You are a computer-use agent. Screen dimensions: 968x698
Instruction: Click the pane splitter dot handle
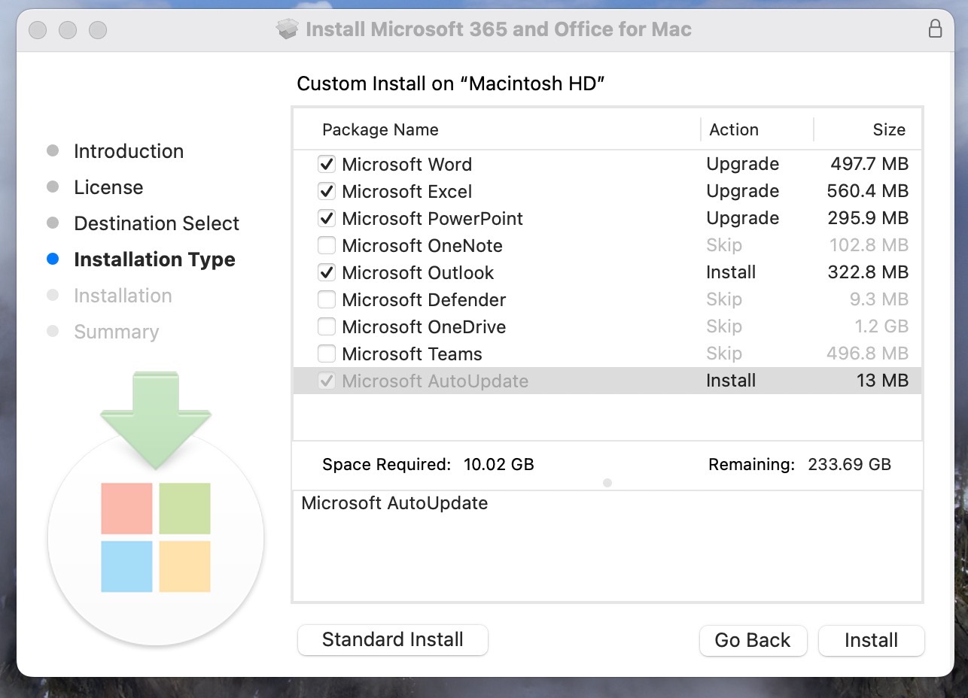[x=607, y=482]
